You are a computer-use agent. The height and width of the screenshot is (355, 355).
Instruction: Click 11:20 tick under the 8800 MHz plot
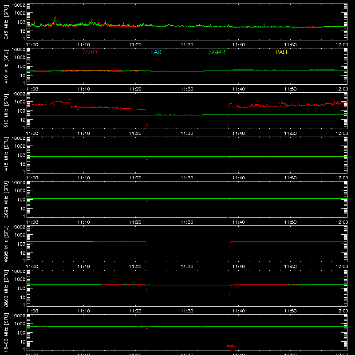135,311
